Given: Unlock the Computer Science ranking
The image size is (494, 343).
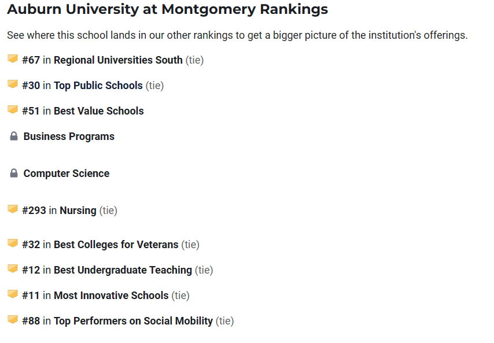Looking at the screenshot, I should (x=67, y=173).
